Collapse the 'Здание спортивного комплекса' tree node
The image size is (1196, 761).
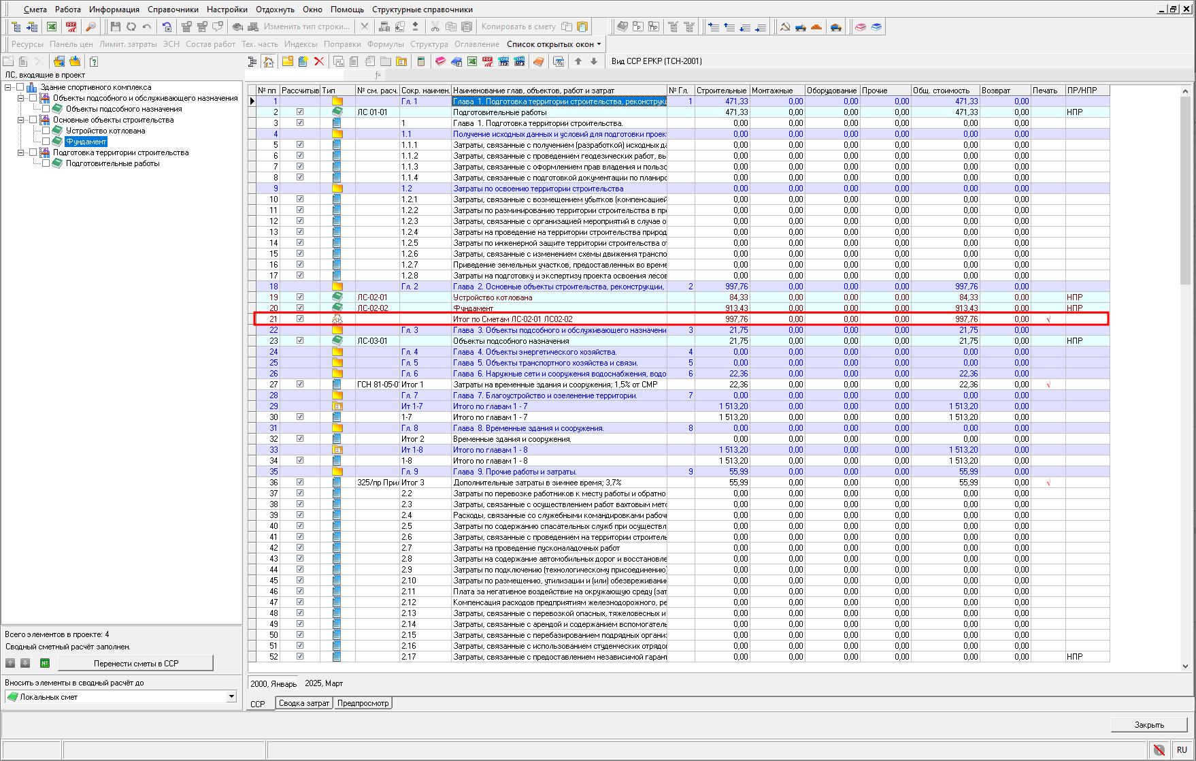(8, 87)
